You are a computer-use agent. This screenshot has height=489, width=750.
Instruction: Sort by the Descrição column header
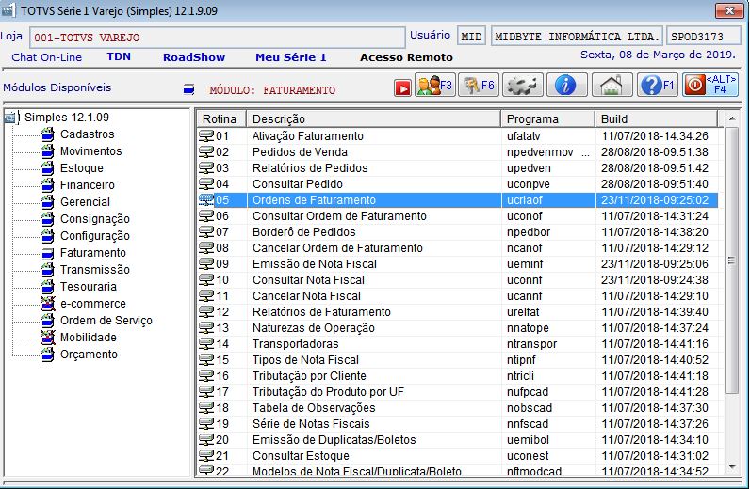pos(373,118)
